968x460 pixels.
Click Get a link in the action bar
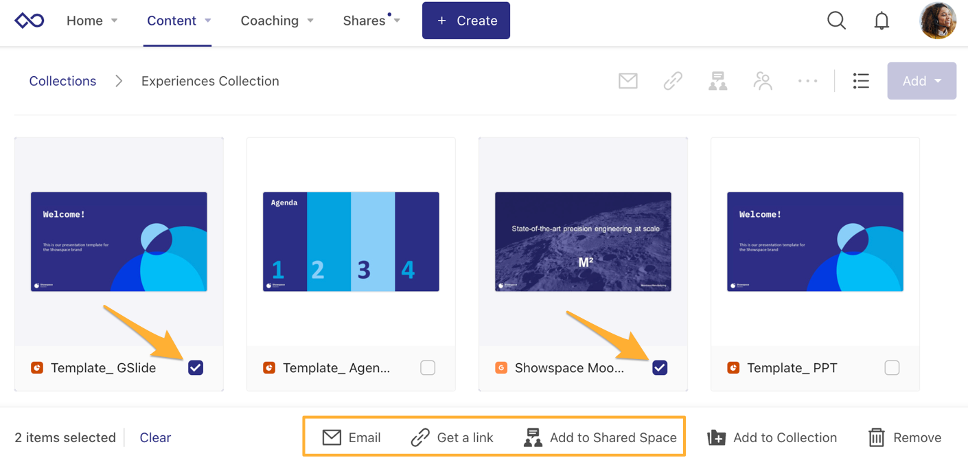coord(452,437)
